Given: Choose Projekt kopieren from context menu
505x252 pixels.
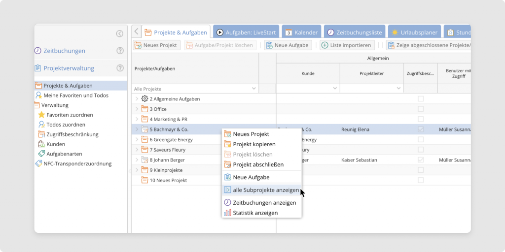Looking at the screenshot, I should click(x=254, y=144).
